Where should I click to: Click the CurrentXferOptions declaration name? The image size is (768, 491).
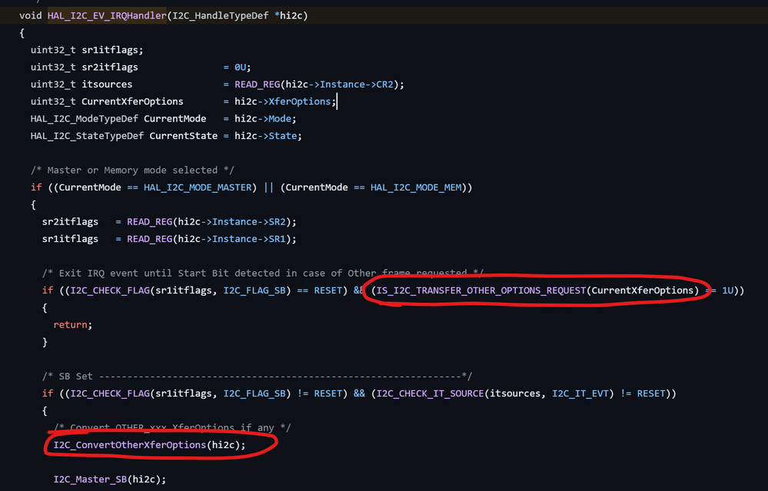pos(132,101)
